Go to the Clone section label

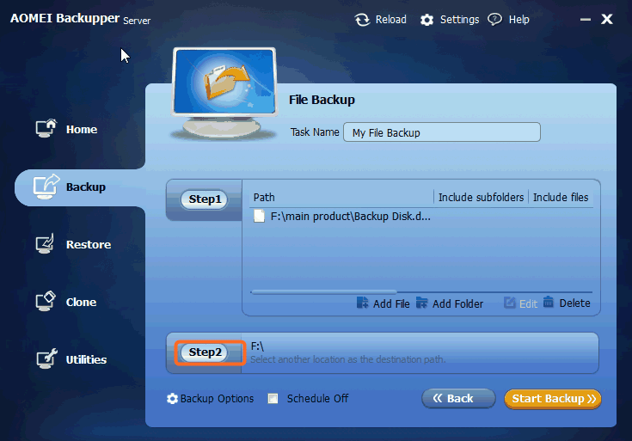[81, 303]
